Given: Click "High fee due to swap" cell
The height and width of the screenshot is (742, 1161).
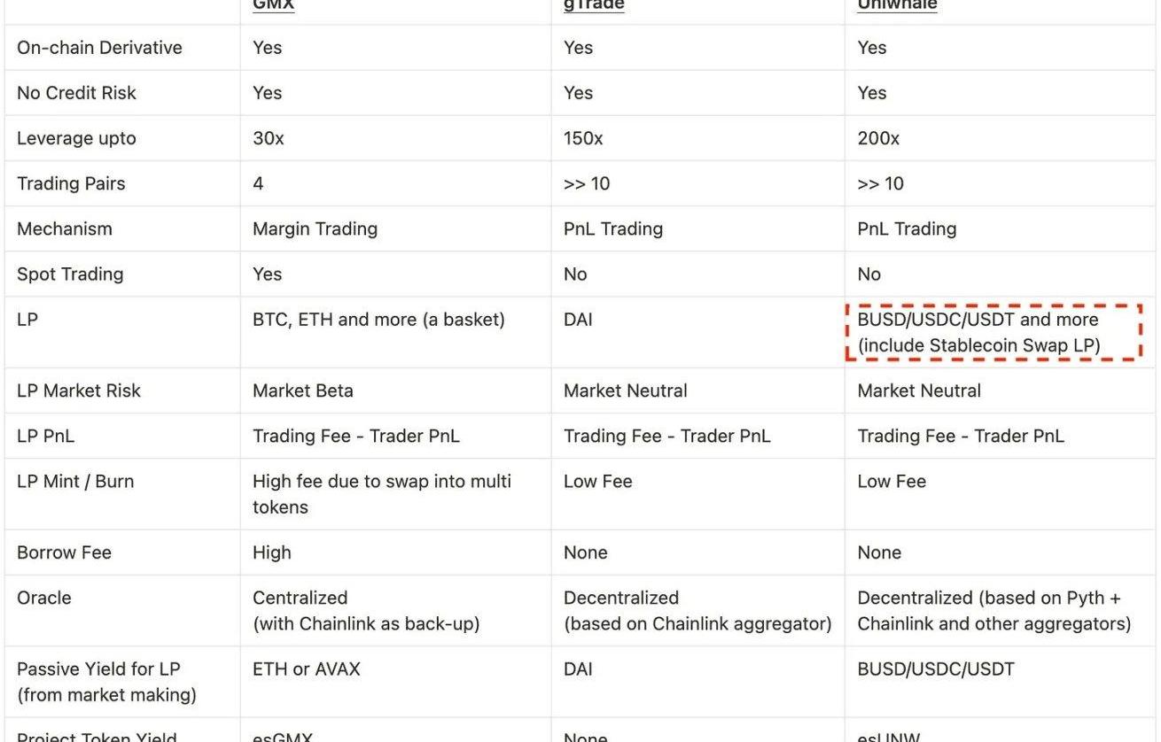Looking at the screenshot, I should [381, 494].
